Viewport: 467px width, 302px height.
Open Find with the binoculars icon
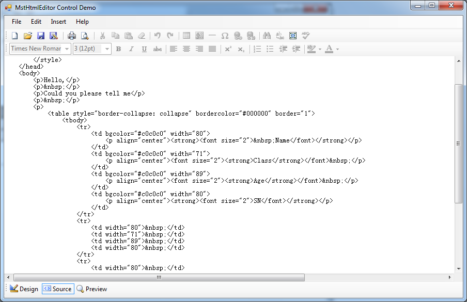click(x=267, y=36)
